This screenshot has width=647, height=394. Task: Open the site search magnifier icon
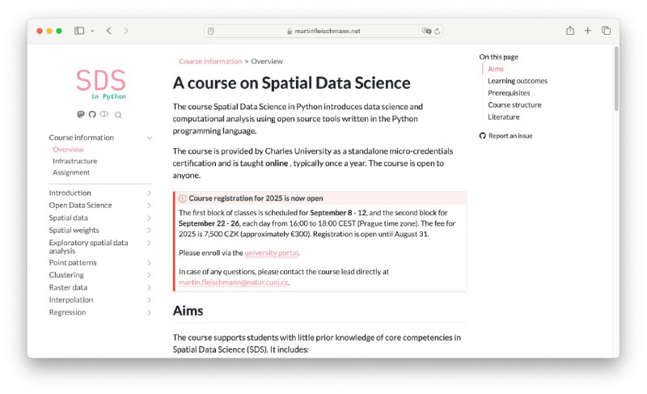tap(118, 115)
